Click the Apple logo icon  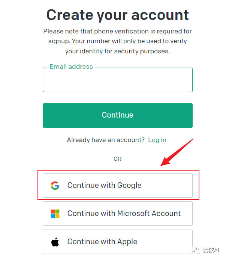pos(55,242)
